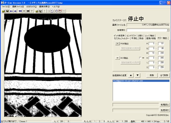Switch to the エッジ抽出 tab
This screenshot has width=171, height=123.
click(x=149, y=36)
